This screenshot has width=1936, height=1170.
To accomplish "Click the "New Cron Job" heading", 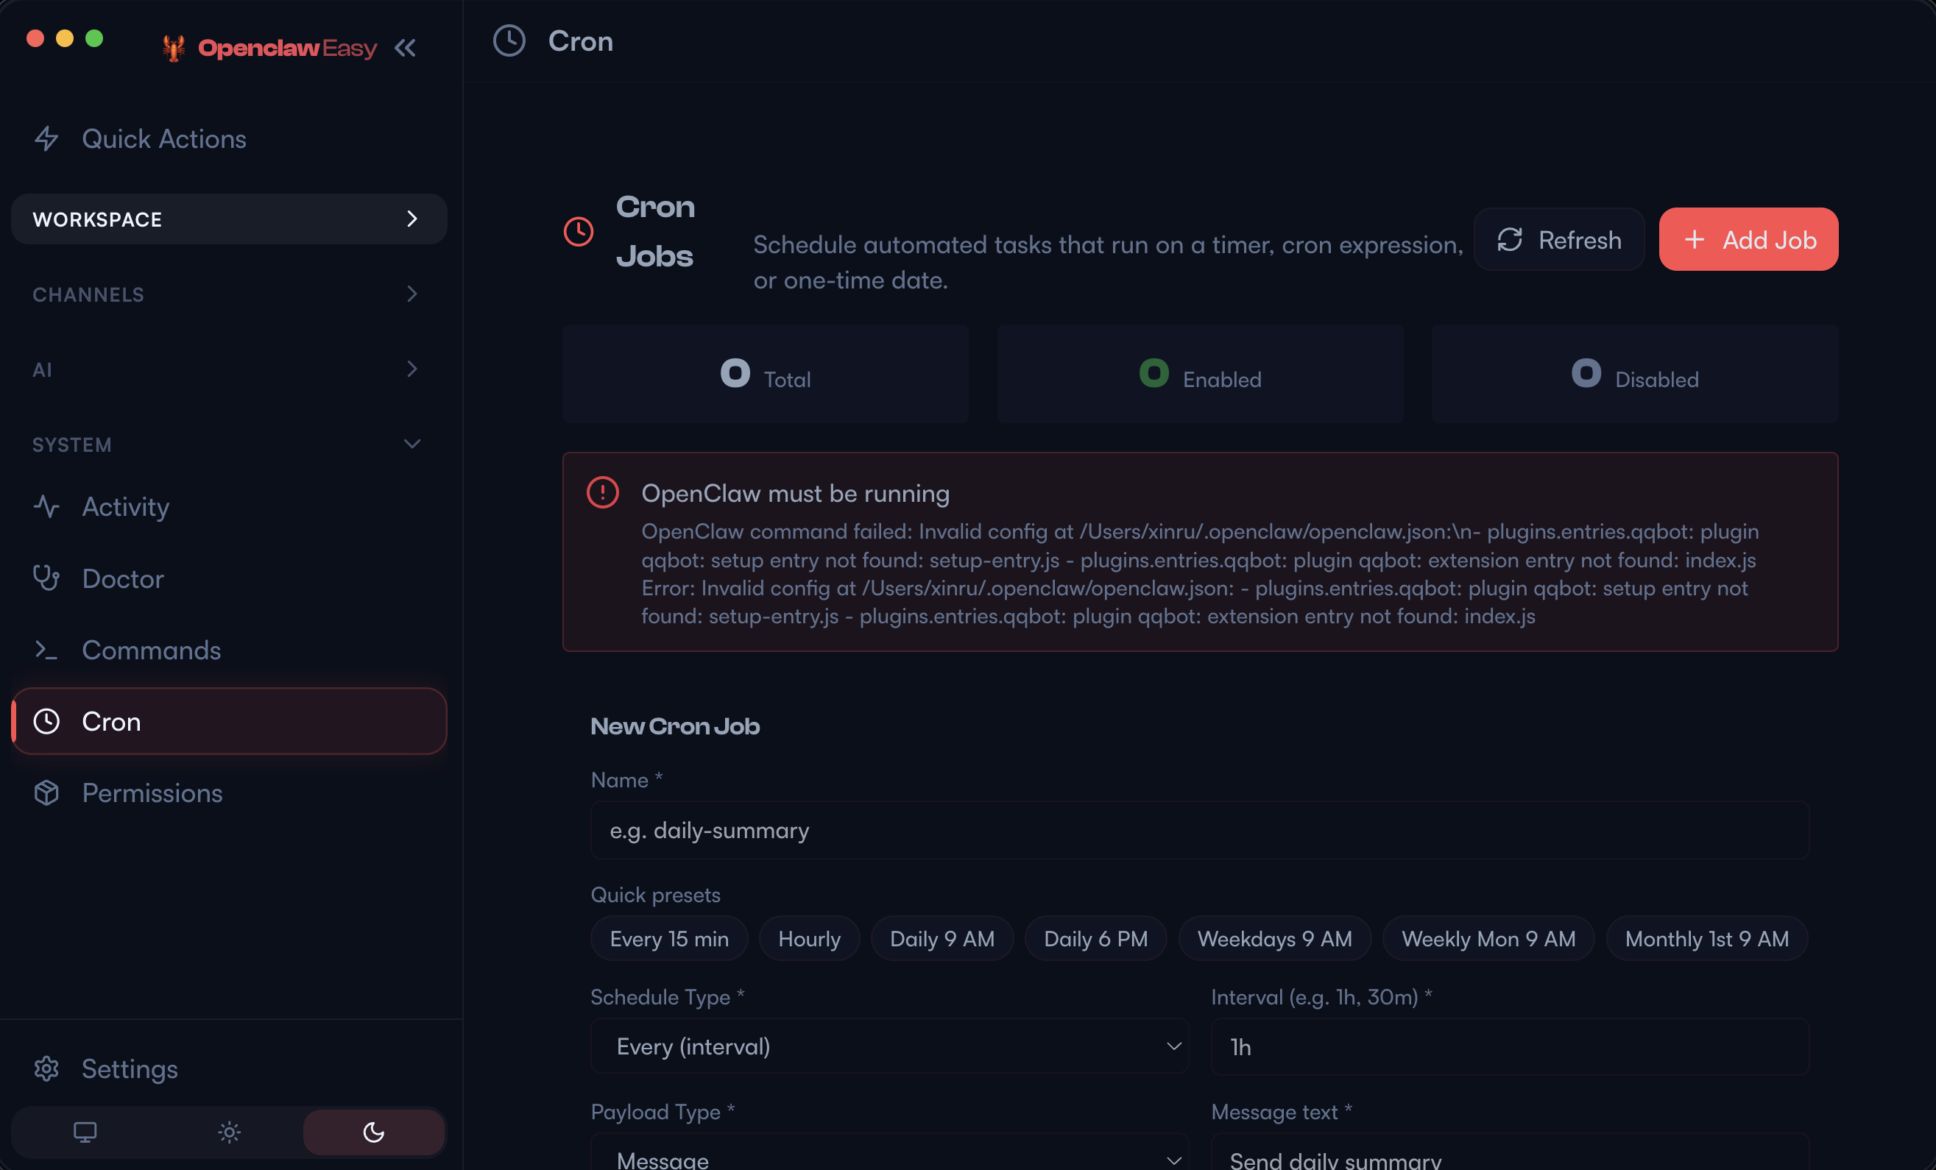I will click(x=675, y=726).
